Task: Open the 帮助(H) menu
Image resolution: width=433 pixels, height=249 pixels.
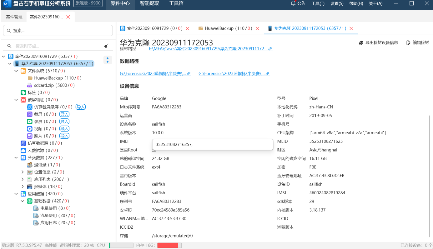Action: click(x=356, y=4)
